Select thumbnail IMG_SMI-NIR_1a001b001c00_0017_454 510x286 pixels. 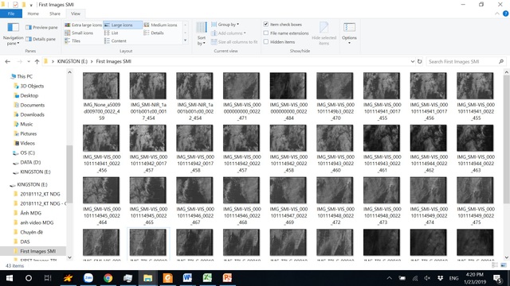(148, 96)
